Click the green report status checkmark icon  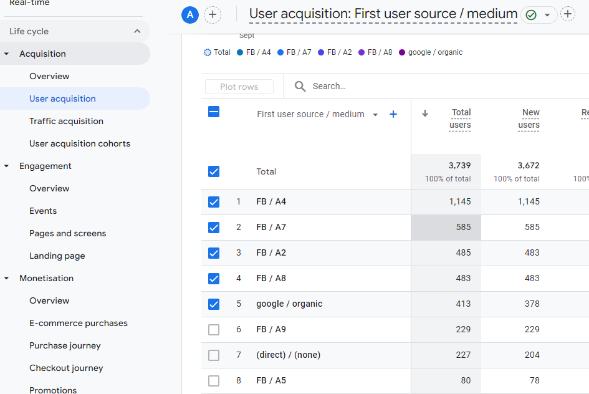pyautogui.click(x=532, y=15)
